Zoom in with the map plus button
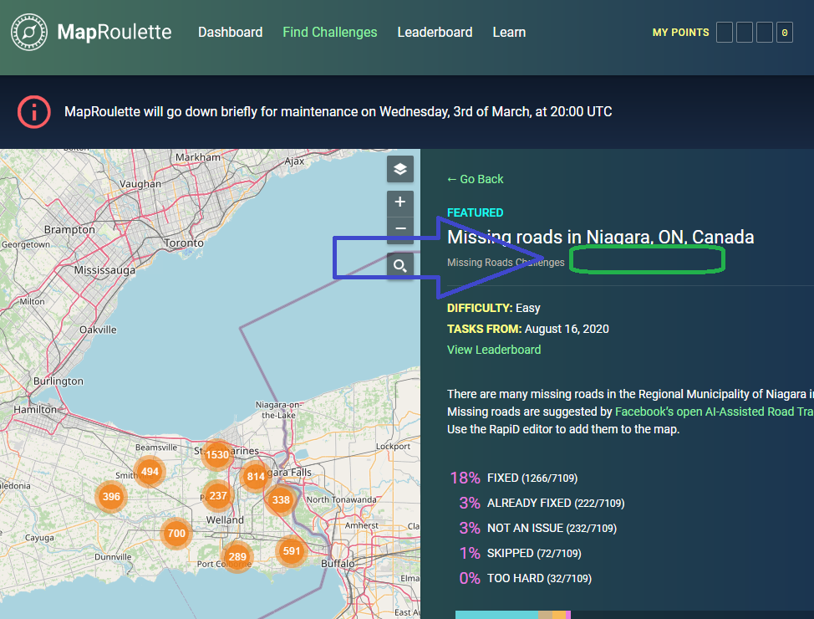This screenshot has width=814, height=619. point(399,202)
